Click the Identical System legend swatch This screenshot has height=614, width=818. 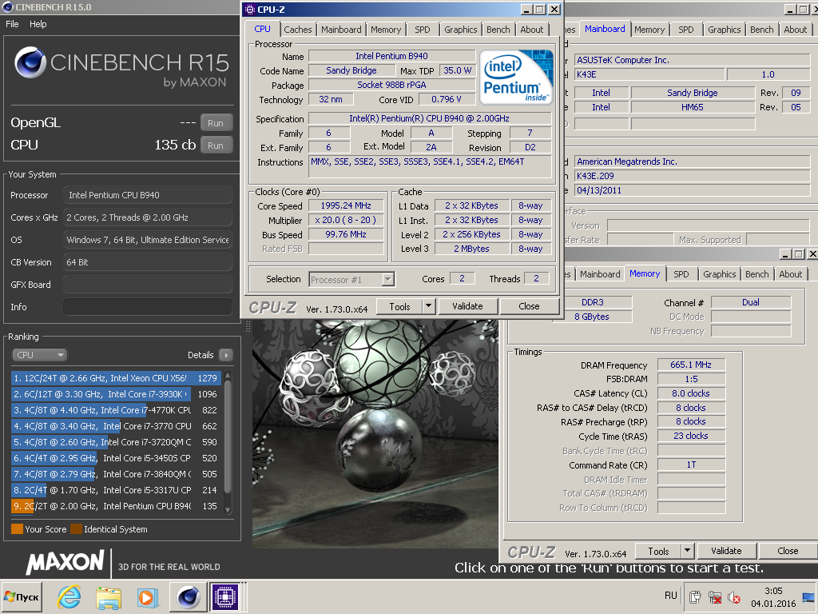point(76,529)
